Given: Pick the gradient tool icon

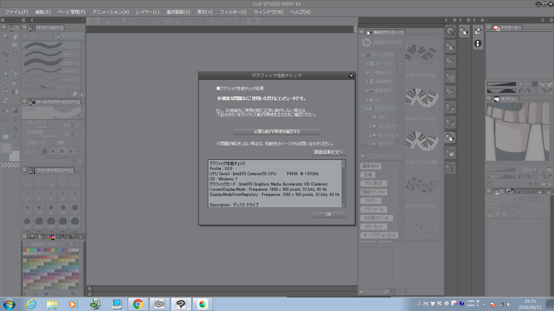Looking at the screenshot, I should (15, 110).
